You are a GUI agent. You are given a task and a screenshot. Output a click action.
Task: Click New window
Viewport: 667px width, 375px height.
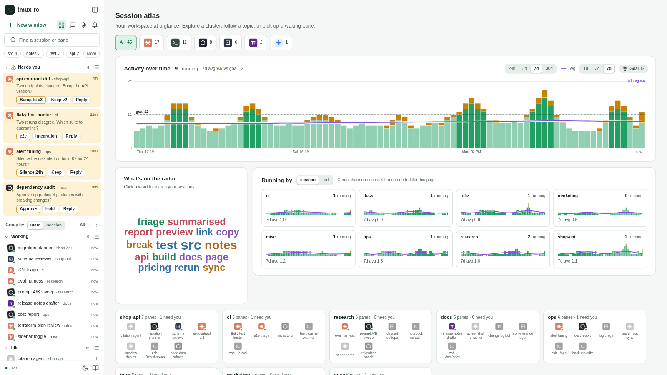[28, 25]
